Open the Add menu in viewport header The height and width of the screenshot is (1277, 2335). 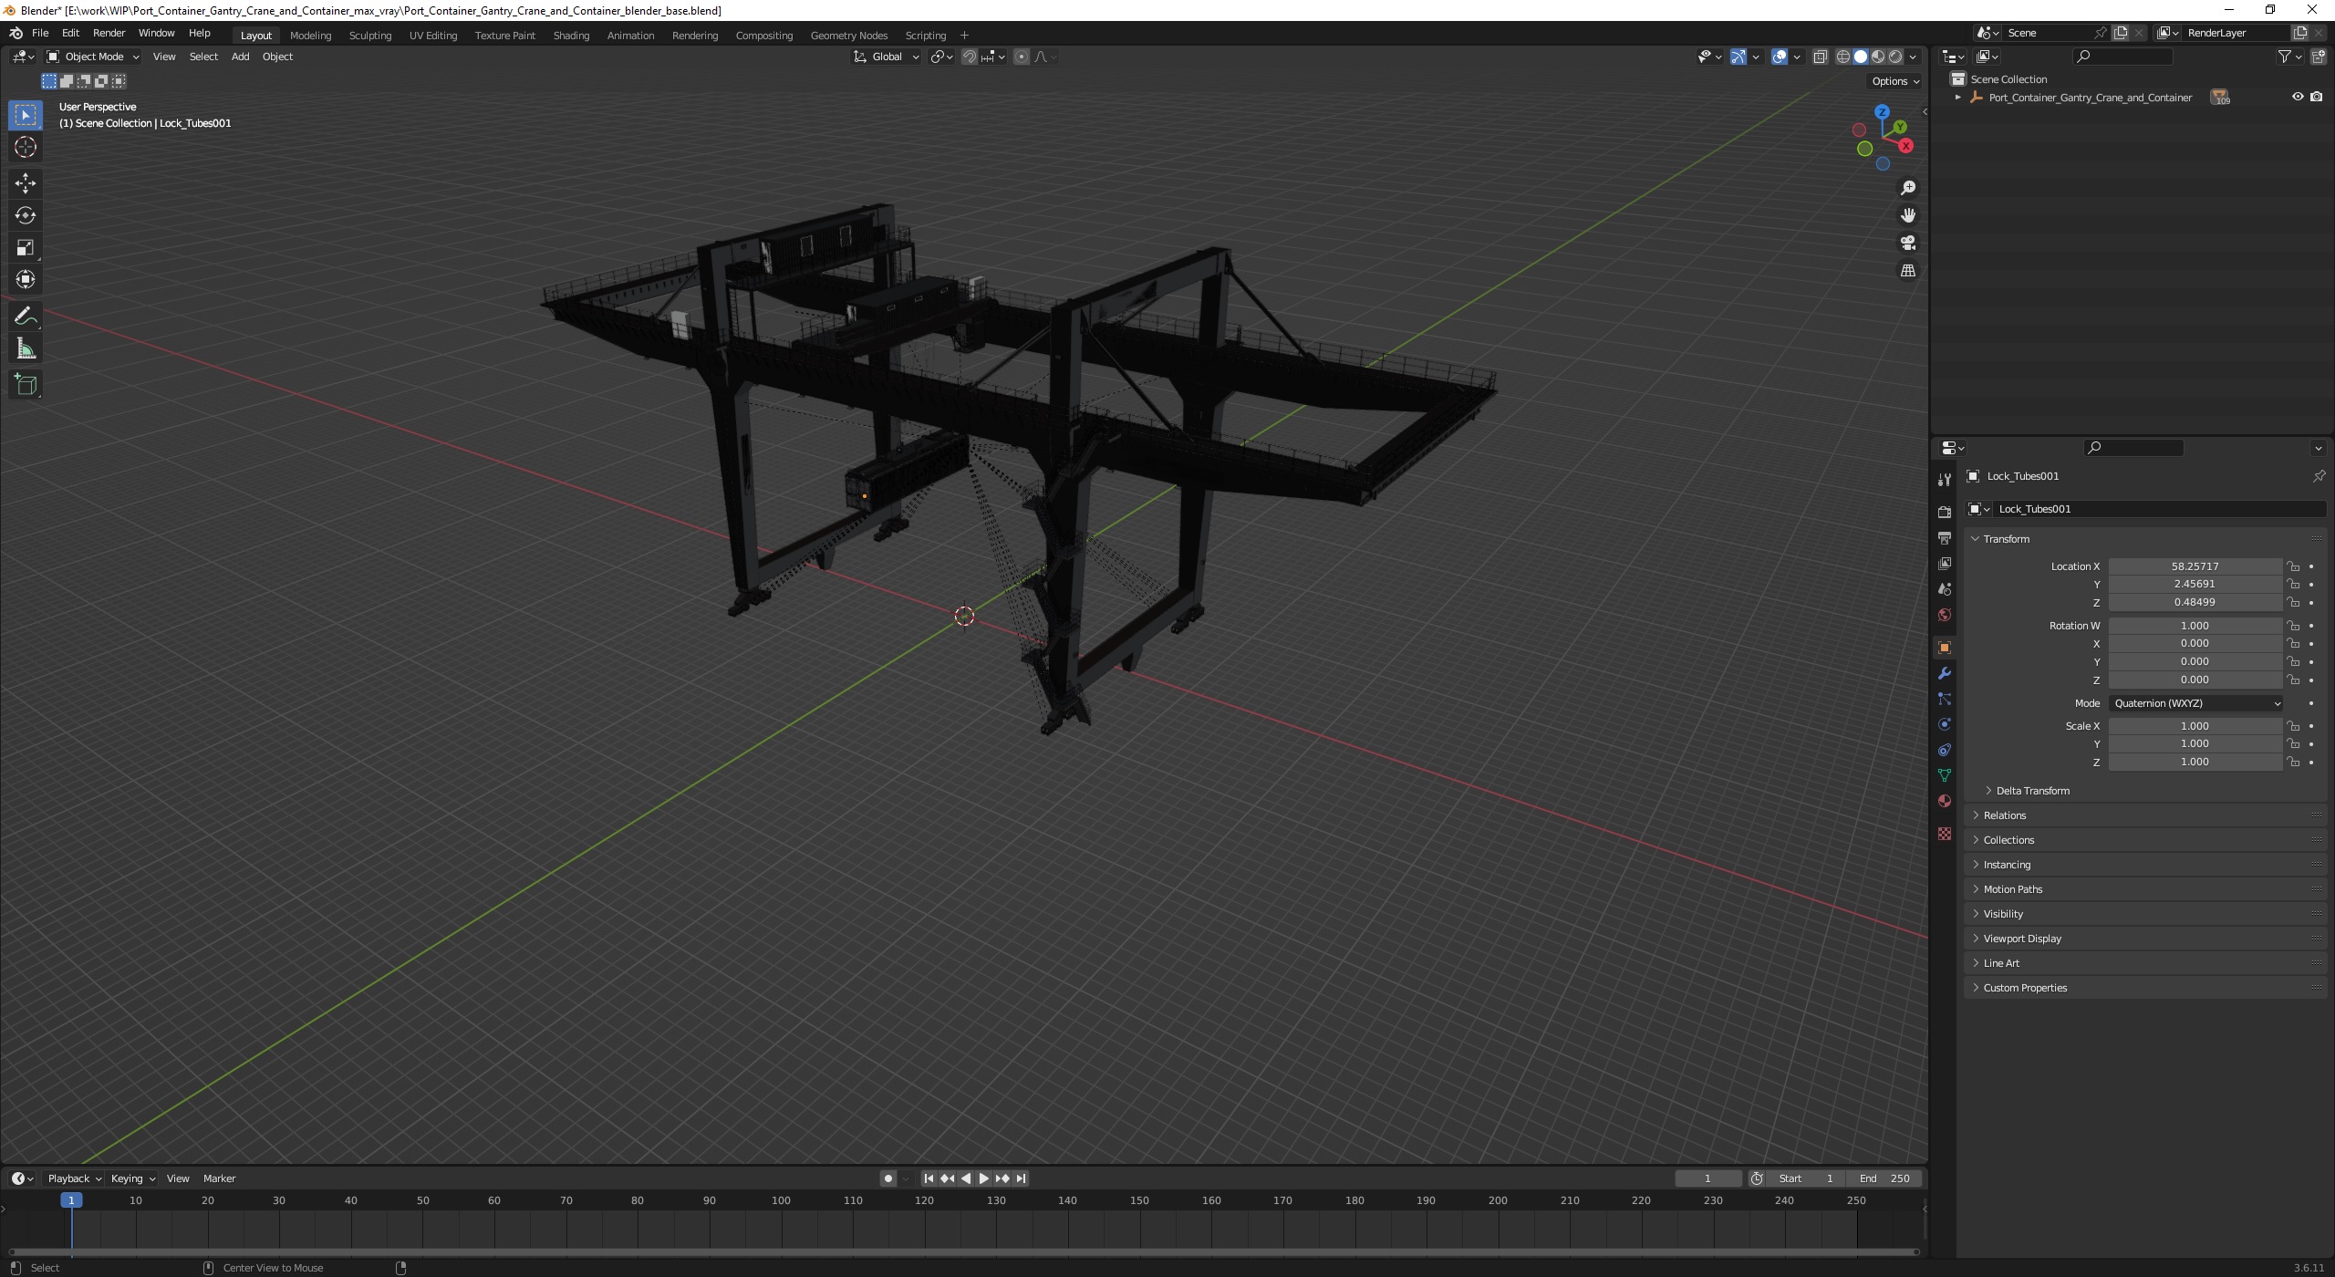240,57
